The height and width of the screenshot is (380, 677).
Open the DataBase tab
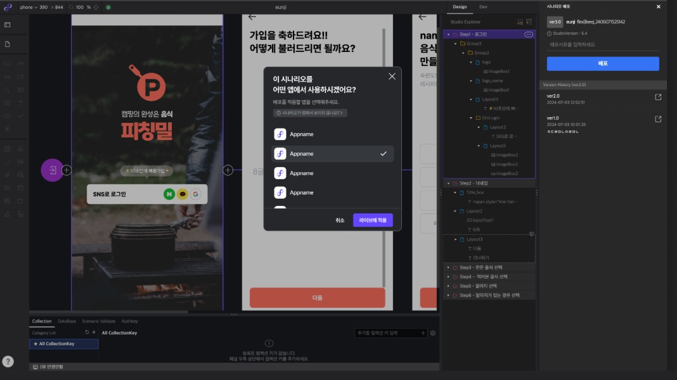67,321
